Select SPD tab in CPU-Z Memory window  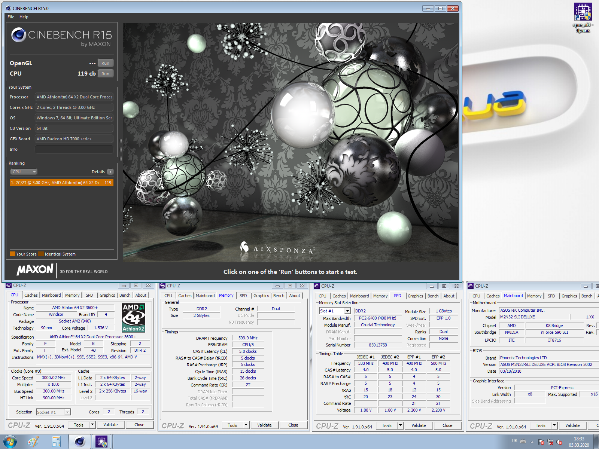pos(243,296)
